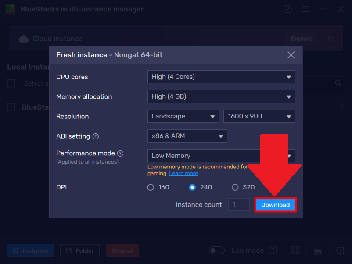
Task: Click the Folder button
Action: (80, 250)
